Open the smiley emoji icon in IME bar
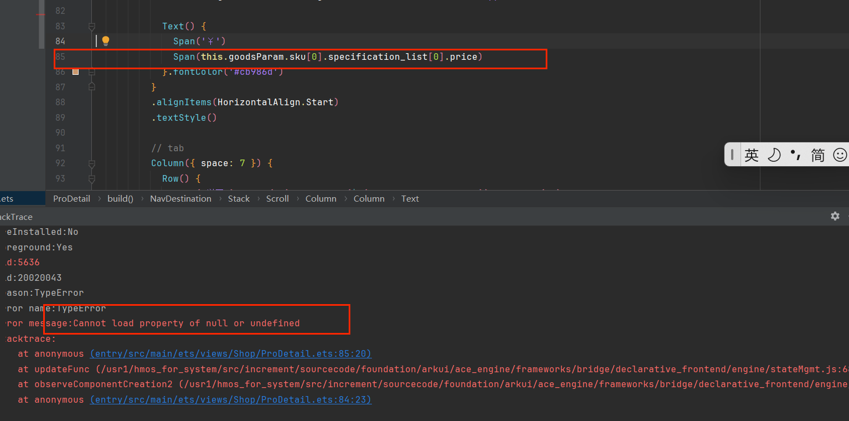849x421 pixels. click(840, 155)
